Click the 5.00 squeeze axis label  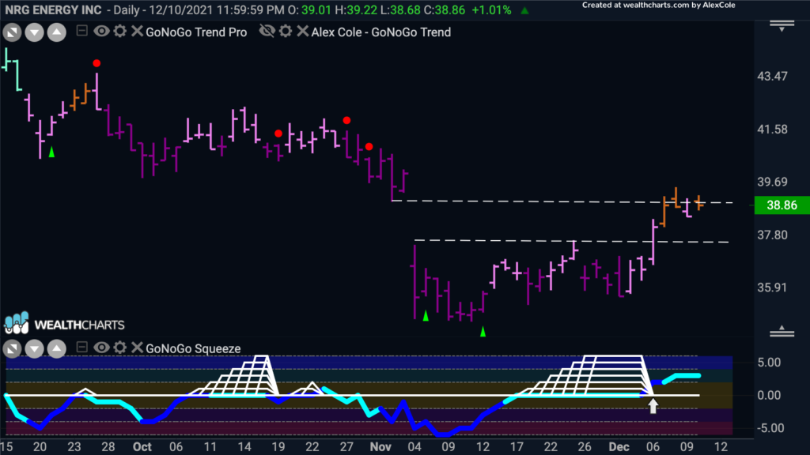(769, 363)
